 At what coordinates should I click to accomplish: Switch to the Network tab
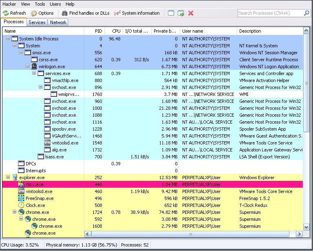coord(58,22)
